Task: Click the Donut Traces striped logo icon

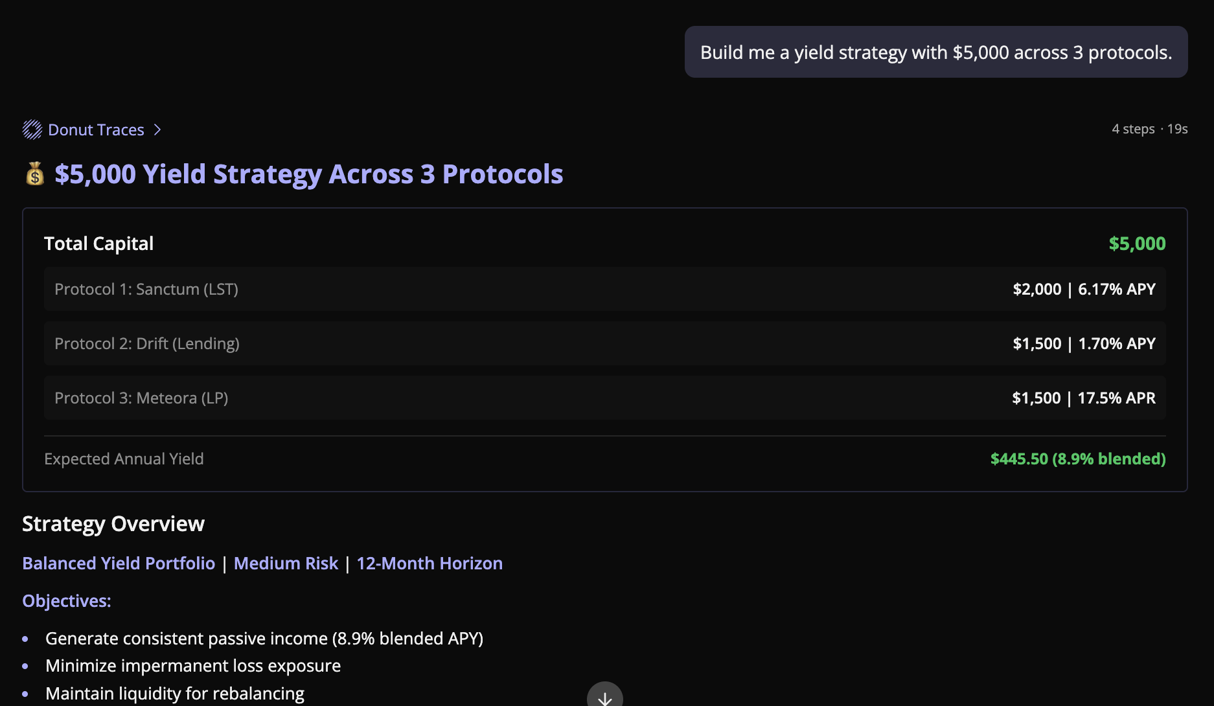Action: pyautogui.click(x=32, y=130)
